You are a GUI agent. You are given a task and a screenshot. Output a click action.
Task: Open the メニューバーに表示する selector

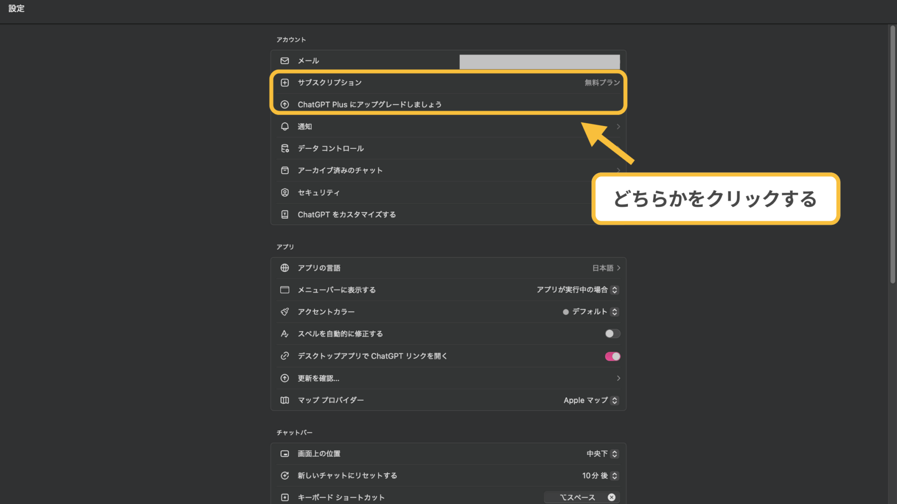pyautogui.click(x=615, y=290)
